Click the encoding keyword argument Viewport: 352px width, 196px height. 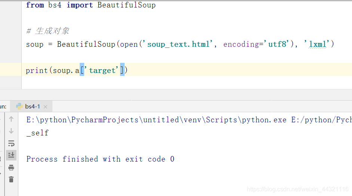pos(241,44)
